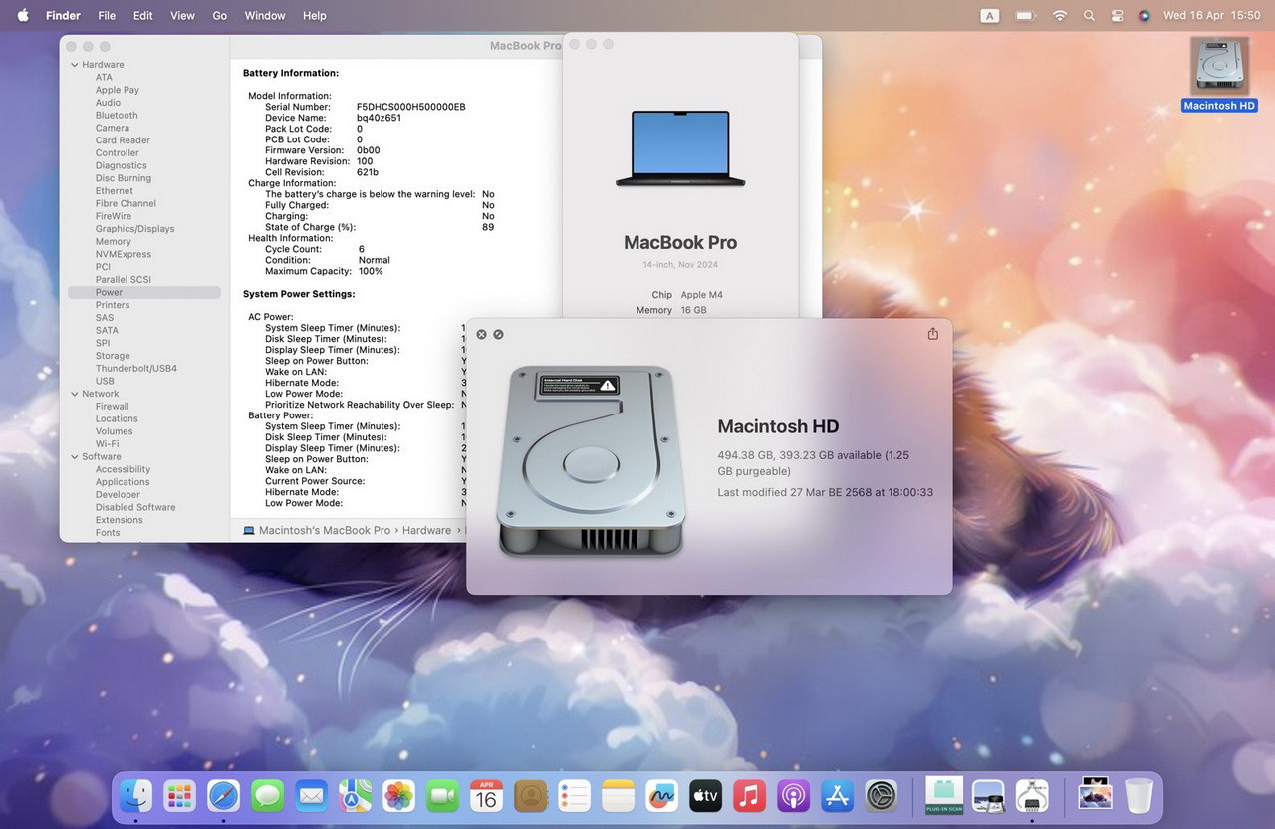
Task: Select Apple Pay in sidebar
Action: coord(118,90)
